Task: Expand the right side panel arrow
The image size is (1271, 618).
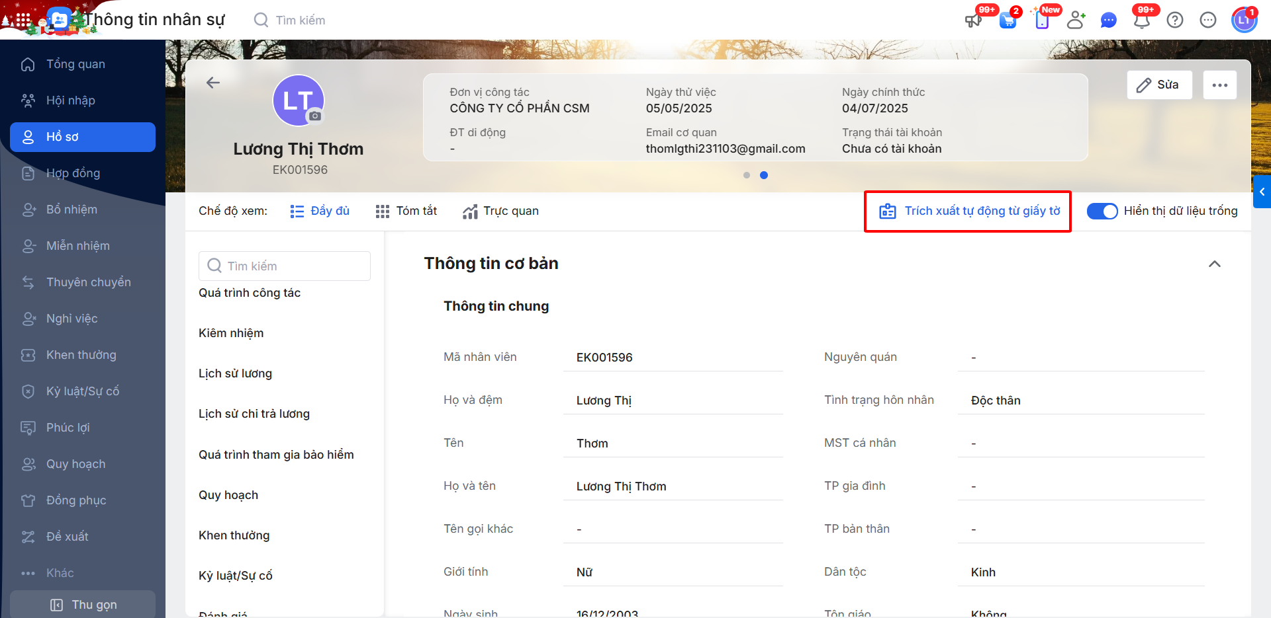Action: point(1262,192)
